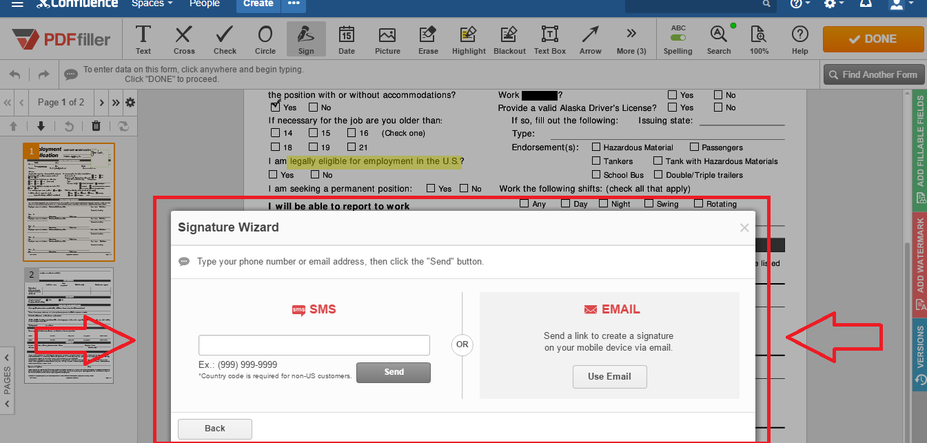Expand the Confluence help dropdown
The width and height of the screenshot is (927, 443).
[800, 3]
